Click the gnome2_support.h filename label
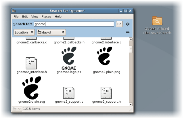Viewport: 184px width, 119px height. [x=106, y=102]
